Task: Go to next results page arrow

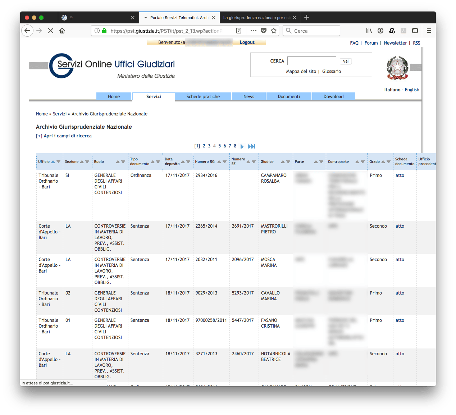Action: click(242, 146)
